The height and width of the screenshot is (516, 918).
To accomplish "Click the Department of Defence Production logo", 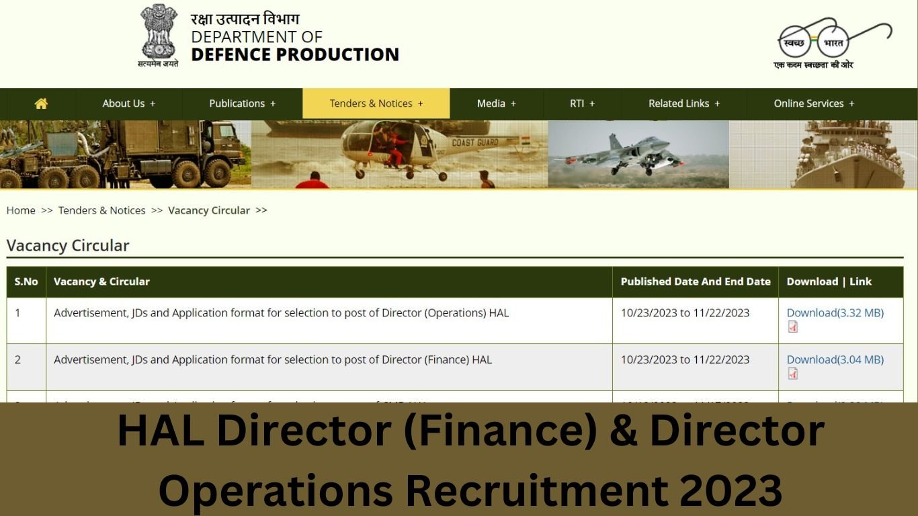I will tap(294, 37).
